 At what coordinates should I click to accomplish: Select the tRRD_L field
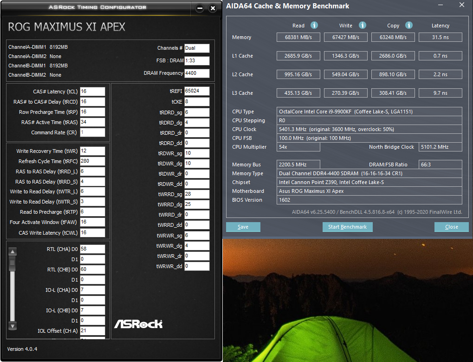point(92,171)
